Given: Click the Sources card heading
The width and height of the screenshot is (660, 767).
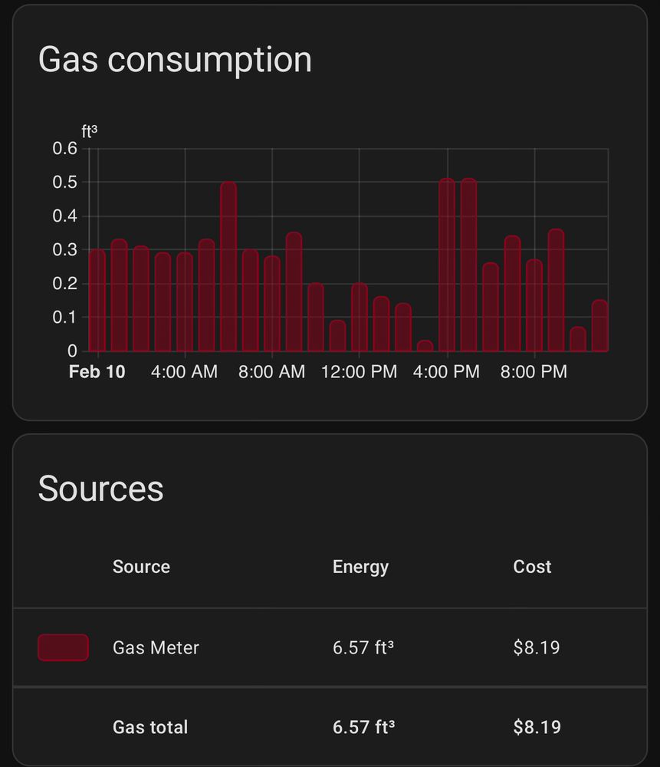Looking at the screenshot, I should [100, 488].
